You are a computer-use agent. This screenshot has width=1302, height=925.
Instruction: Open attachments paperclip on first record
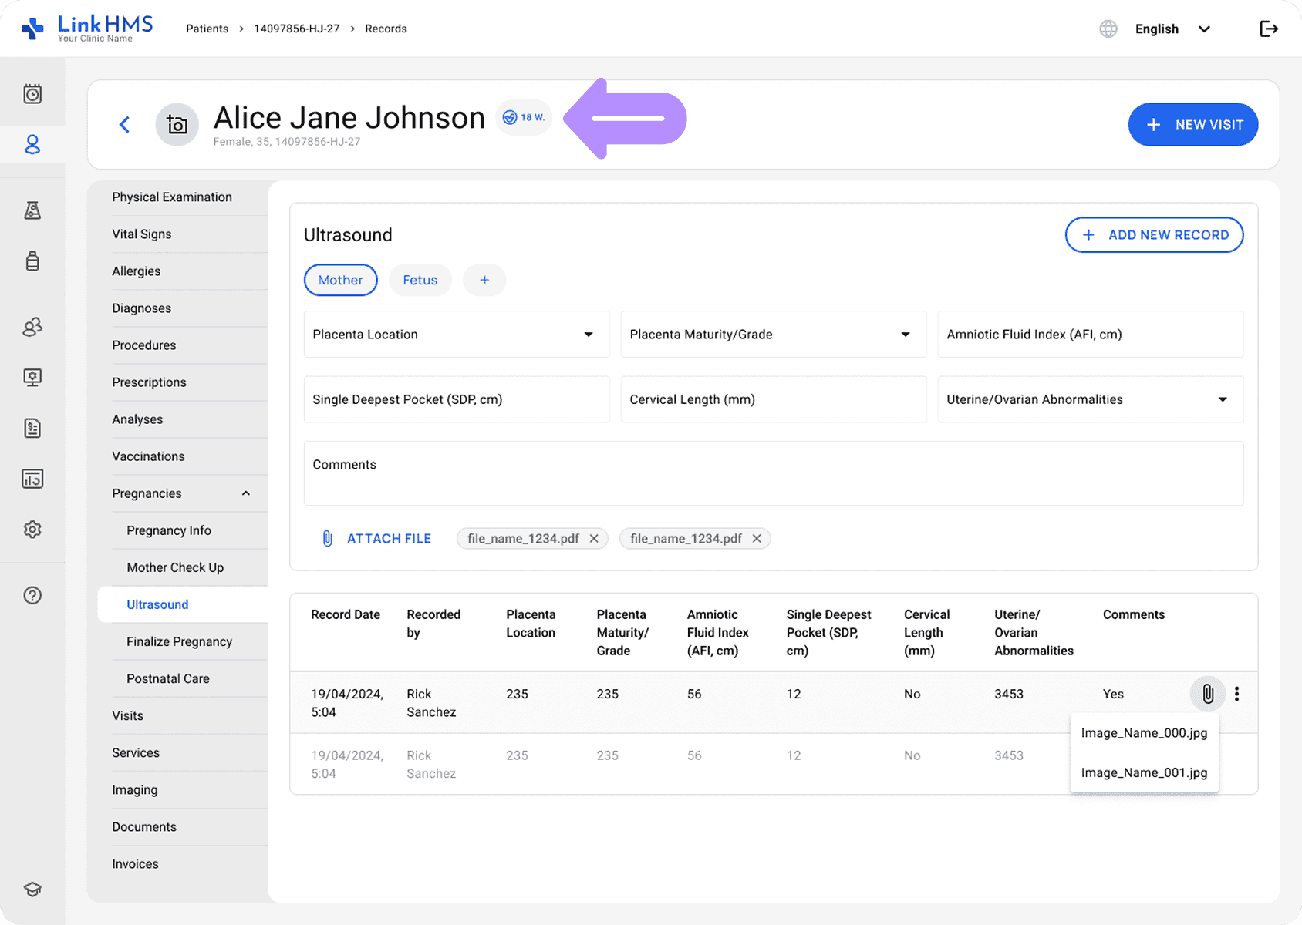[1207, 694]
